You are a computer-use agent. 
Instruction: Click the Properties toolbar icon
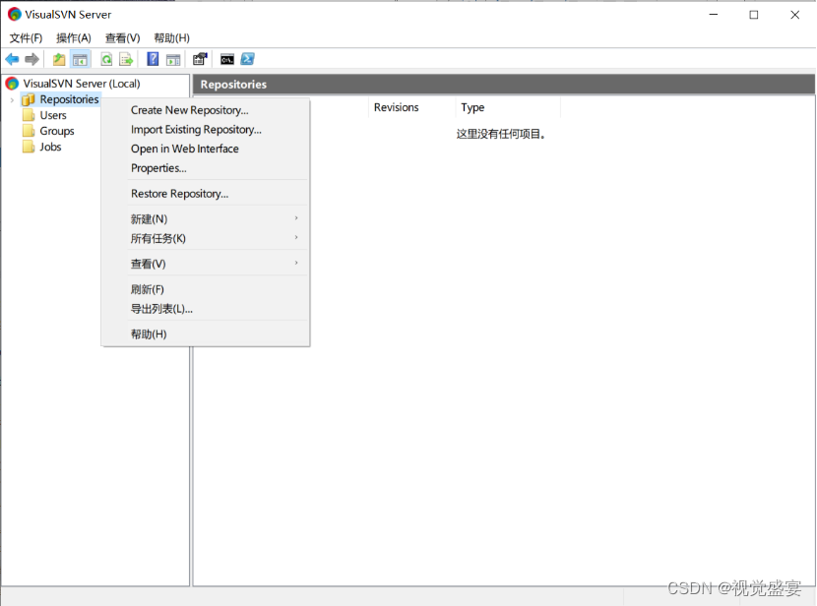pyautogui.click(x=200, y=59)
